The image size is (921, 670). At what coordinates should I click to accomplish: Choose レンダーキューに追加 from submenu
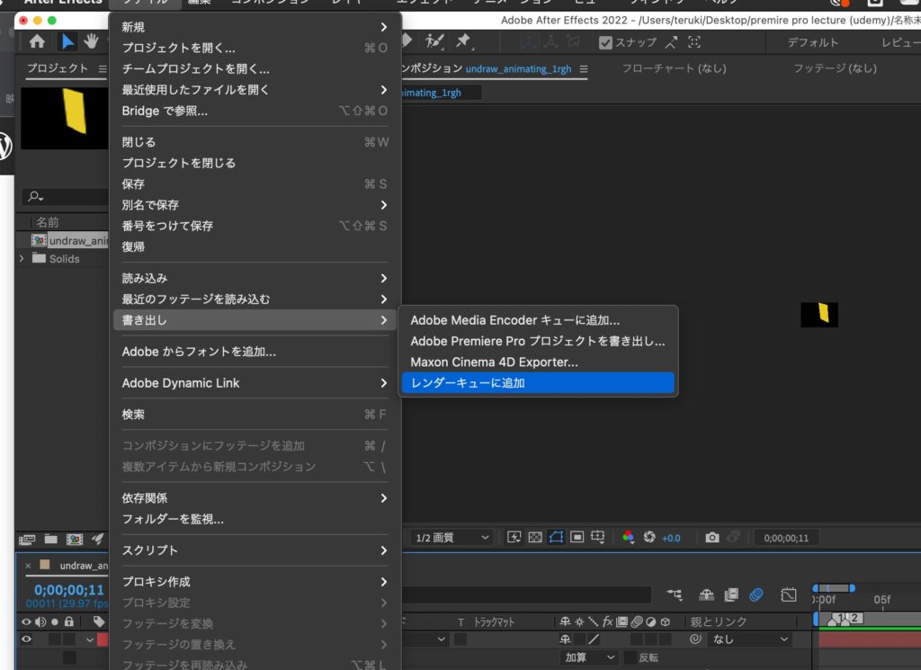(x=536, y=383)
